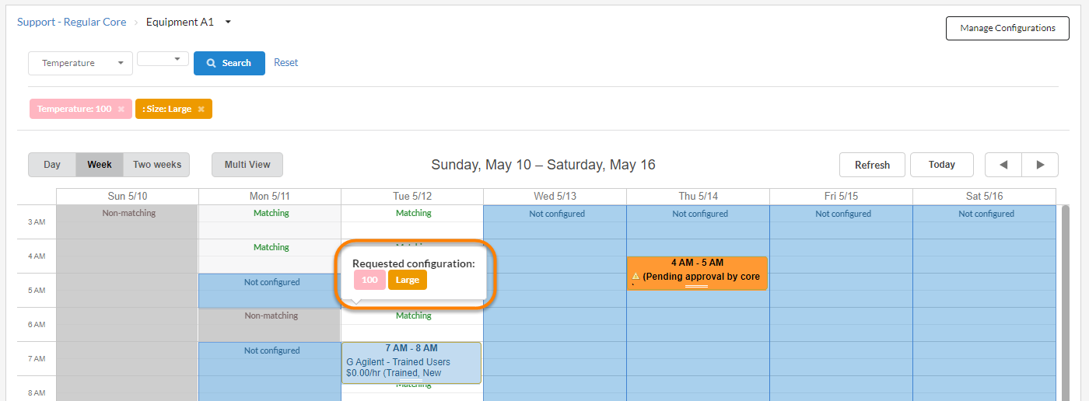
Task: Open the 7 AM - 8 AM Agilent reservation
Action: point(411,362)
